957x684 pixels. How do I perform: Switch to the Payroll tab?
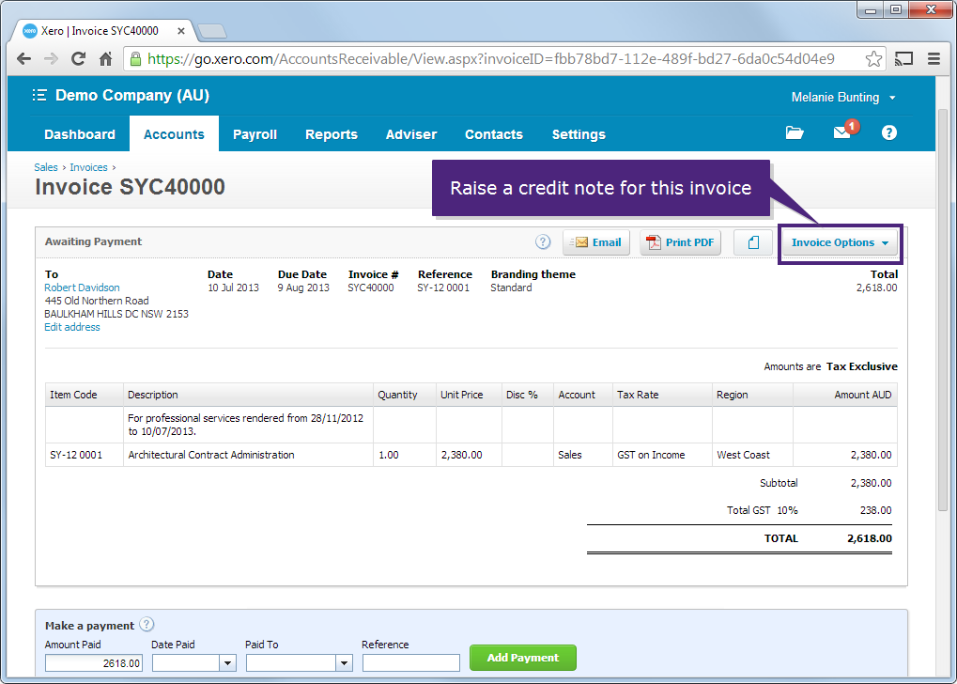pyautogui.click(x=255, y=133)
